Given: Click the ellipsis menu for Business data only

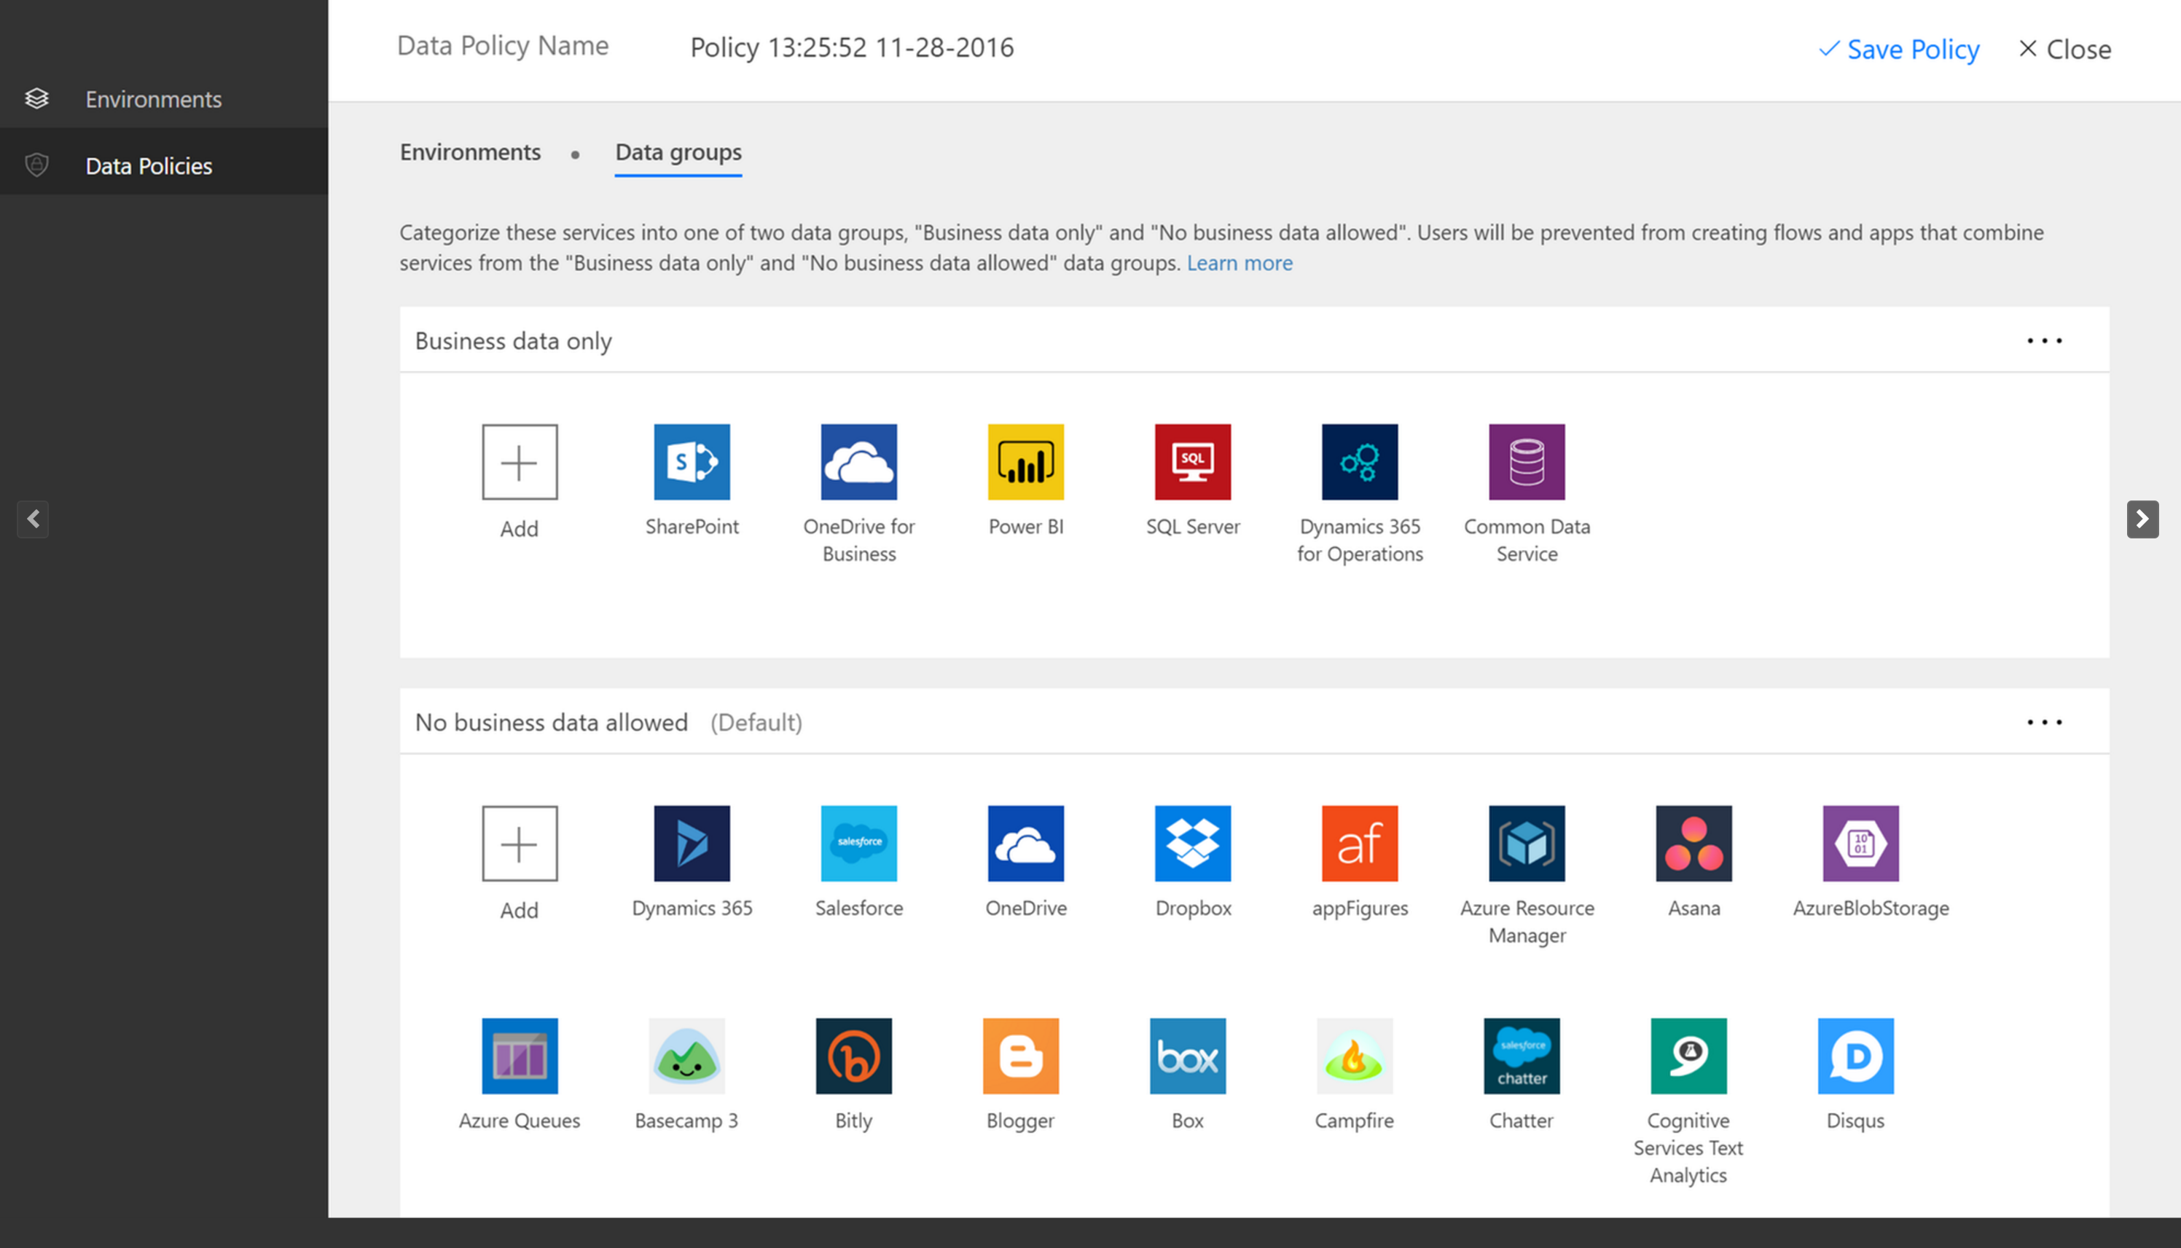Looking at the screenshot, I should click(x=2045, y=340).
